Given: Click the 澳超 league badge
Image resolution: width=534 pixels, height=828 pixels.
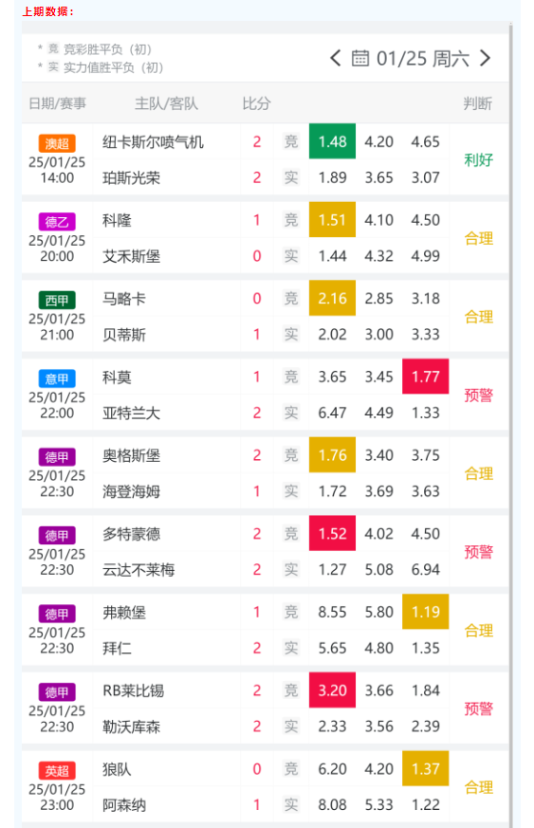Looking at the screenshot, I should coord(57,143).
